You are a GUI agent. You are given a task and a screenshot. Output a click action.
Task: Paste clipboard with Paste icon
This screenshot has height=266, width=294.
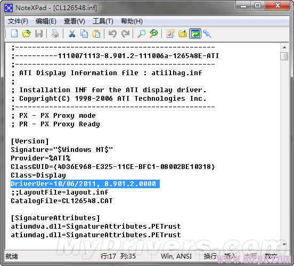96,34
